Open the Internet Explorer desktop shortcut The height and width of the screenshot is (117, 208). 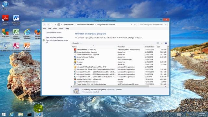pos(27,34)
